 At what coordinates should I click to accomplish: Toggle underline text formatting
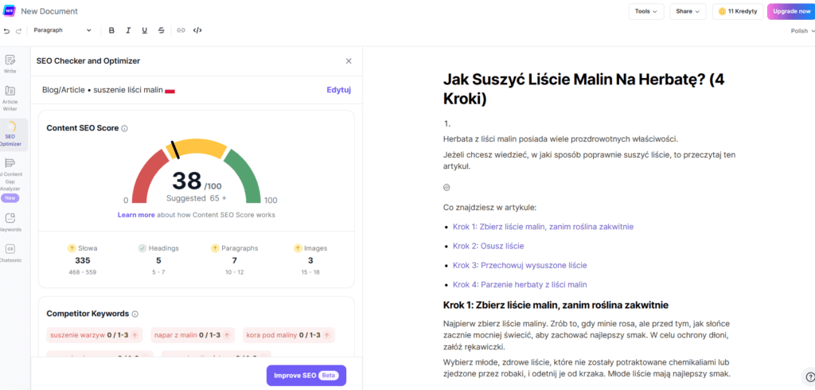pos(144,30)
